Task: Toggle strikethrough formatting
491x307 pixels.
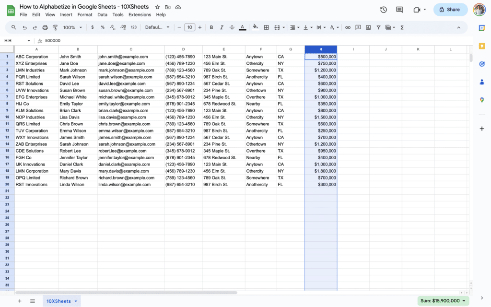Action: (232, 27)
